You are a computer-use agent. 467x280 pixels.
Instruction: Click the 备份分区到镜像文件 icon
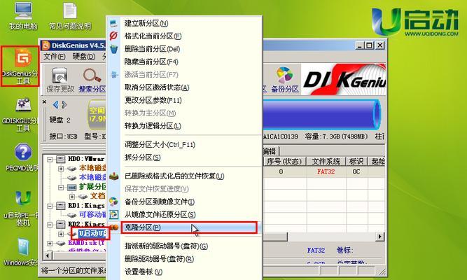pos(113,202)
